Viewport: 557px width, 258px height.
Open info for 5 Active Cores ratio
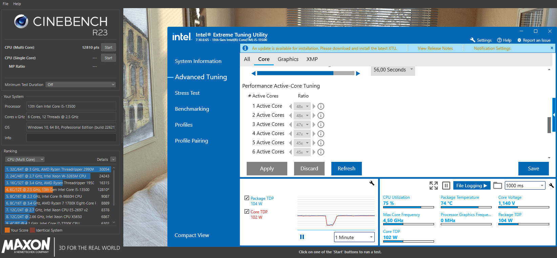[x=321, y=143]
